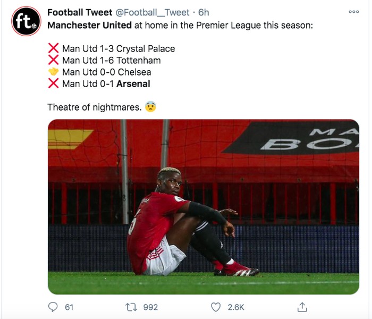The width and height of the screenshot is (372, 319).
Task: Click the red cross beside the Arsenal result
Action: pyautogui.click(x=53, y=83)
